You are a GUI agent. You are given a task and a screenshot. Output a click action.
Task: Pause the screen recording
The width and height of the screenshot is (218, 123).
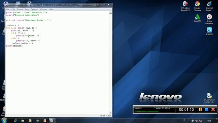[x=200, y=110]
